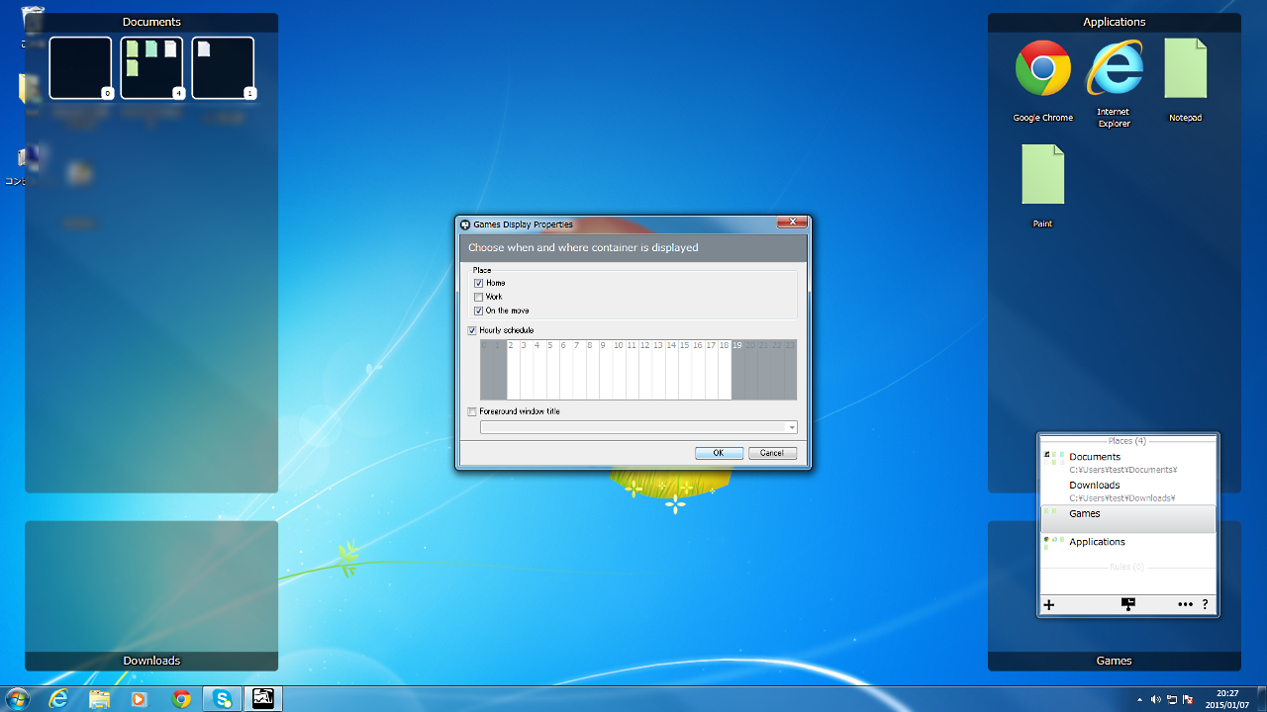Show hidden system tray icons
Viewport: 1267px width, 712px height.
[x=1139, y=699]
